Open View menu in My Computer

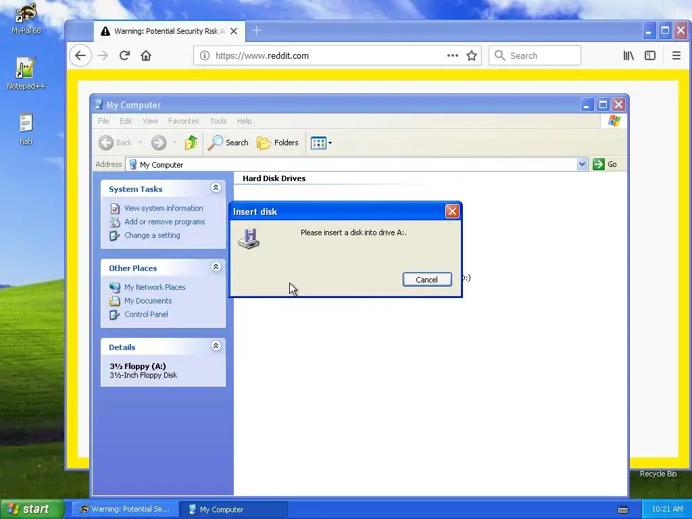[x=150, y=121]
